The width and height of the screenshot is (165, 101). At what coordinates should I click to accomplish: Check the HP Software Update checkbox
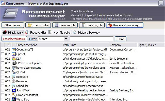(x=3, y=63)
